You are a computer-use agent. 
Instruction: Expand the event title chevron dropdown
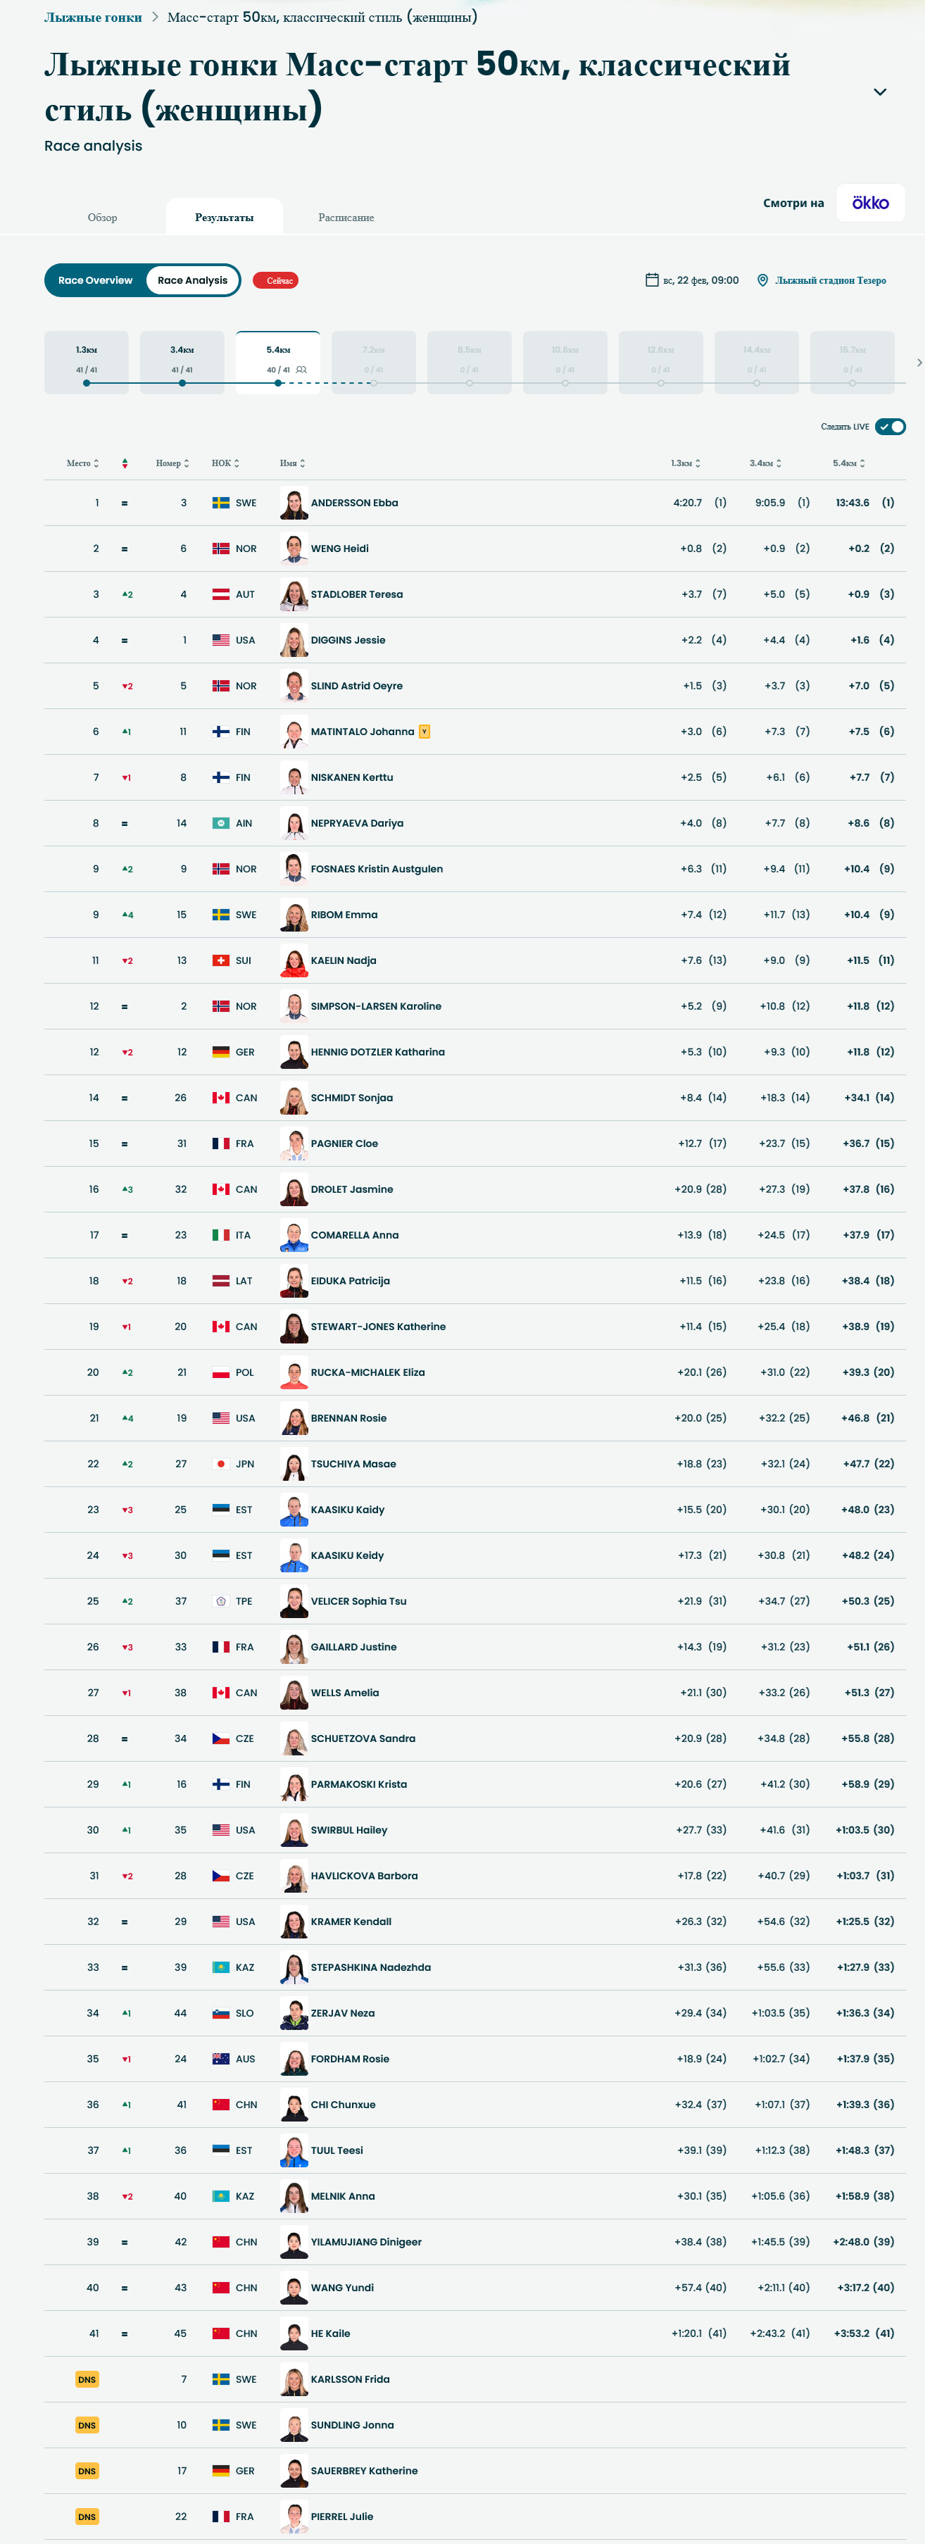pyautogui.click(x=879, y=92)
